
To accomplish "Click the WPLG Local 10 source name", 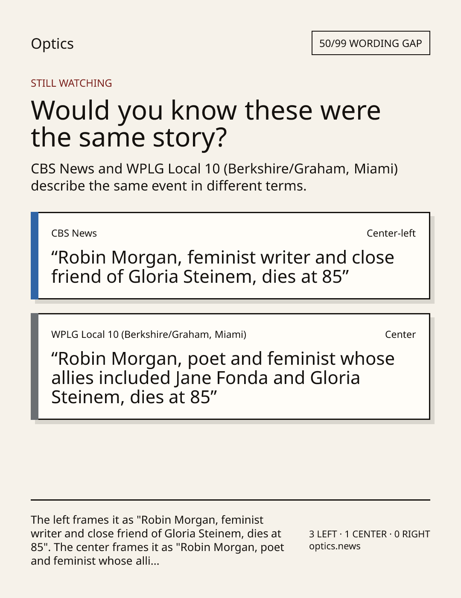I will [x=149, y=334].
